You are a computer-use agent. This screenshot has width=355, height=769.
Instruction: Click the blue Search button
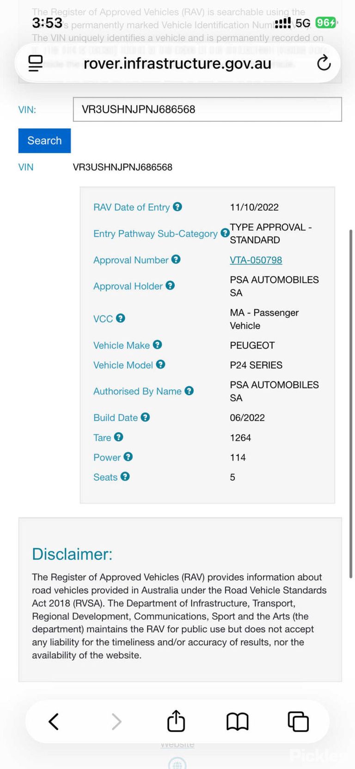(x=44, y=141)
